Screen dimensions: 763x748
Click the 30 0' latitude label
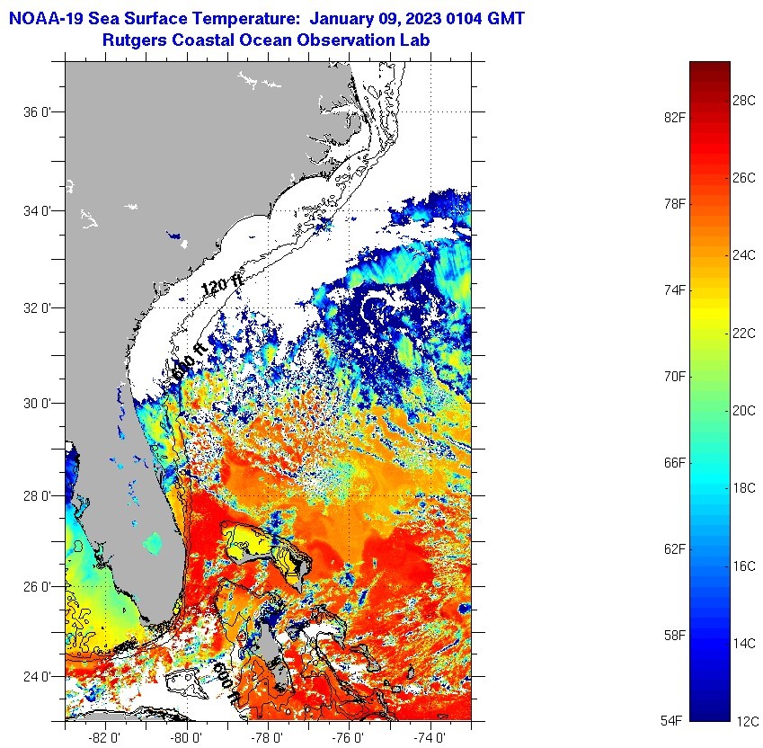tap(37, 404)
